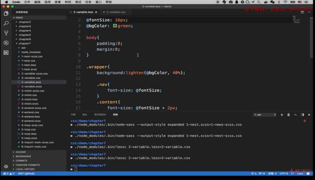Change language mode via 'Less' status item
Image resolution: width=315 pixels, height=180 pixels.
tap(300, 174)
